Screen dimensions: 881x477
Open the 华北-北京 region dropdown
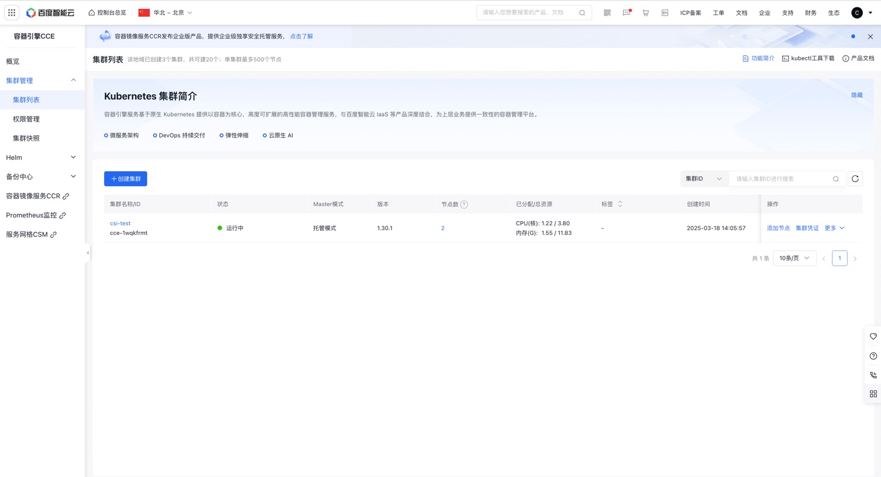pyautogui.click(x=165, y=13)
